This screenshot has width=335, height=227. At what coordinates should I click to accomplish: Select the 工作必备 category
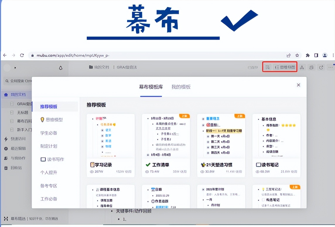pyautogui.click(x=49, y=199)
